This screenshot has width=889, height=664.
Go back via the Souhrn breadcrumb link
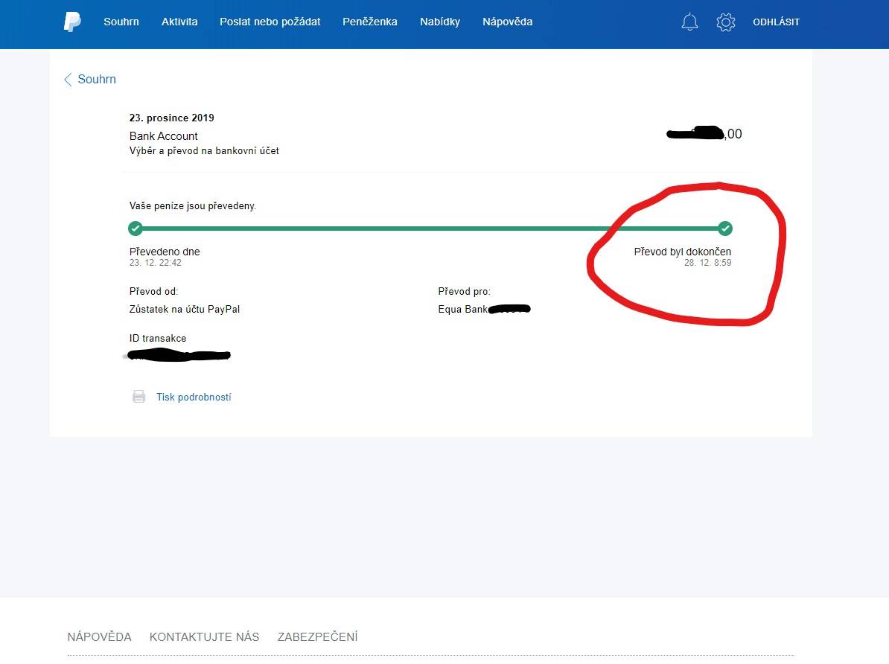[x=97, y=80]
